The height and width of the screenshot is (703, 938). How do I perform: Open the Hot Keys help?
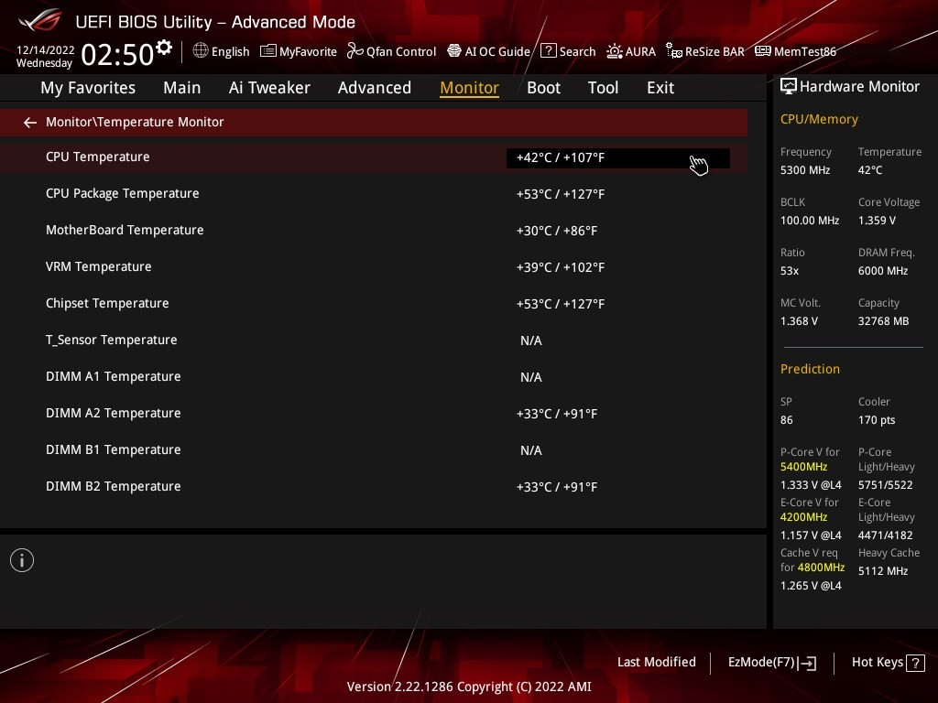[886, 662]
